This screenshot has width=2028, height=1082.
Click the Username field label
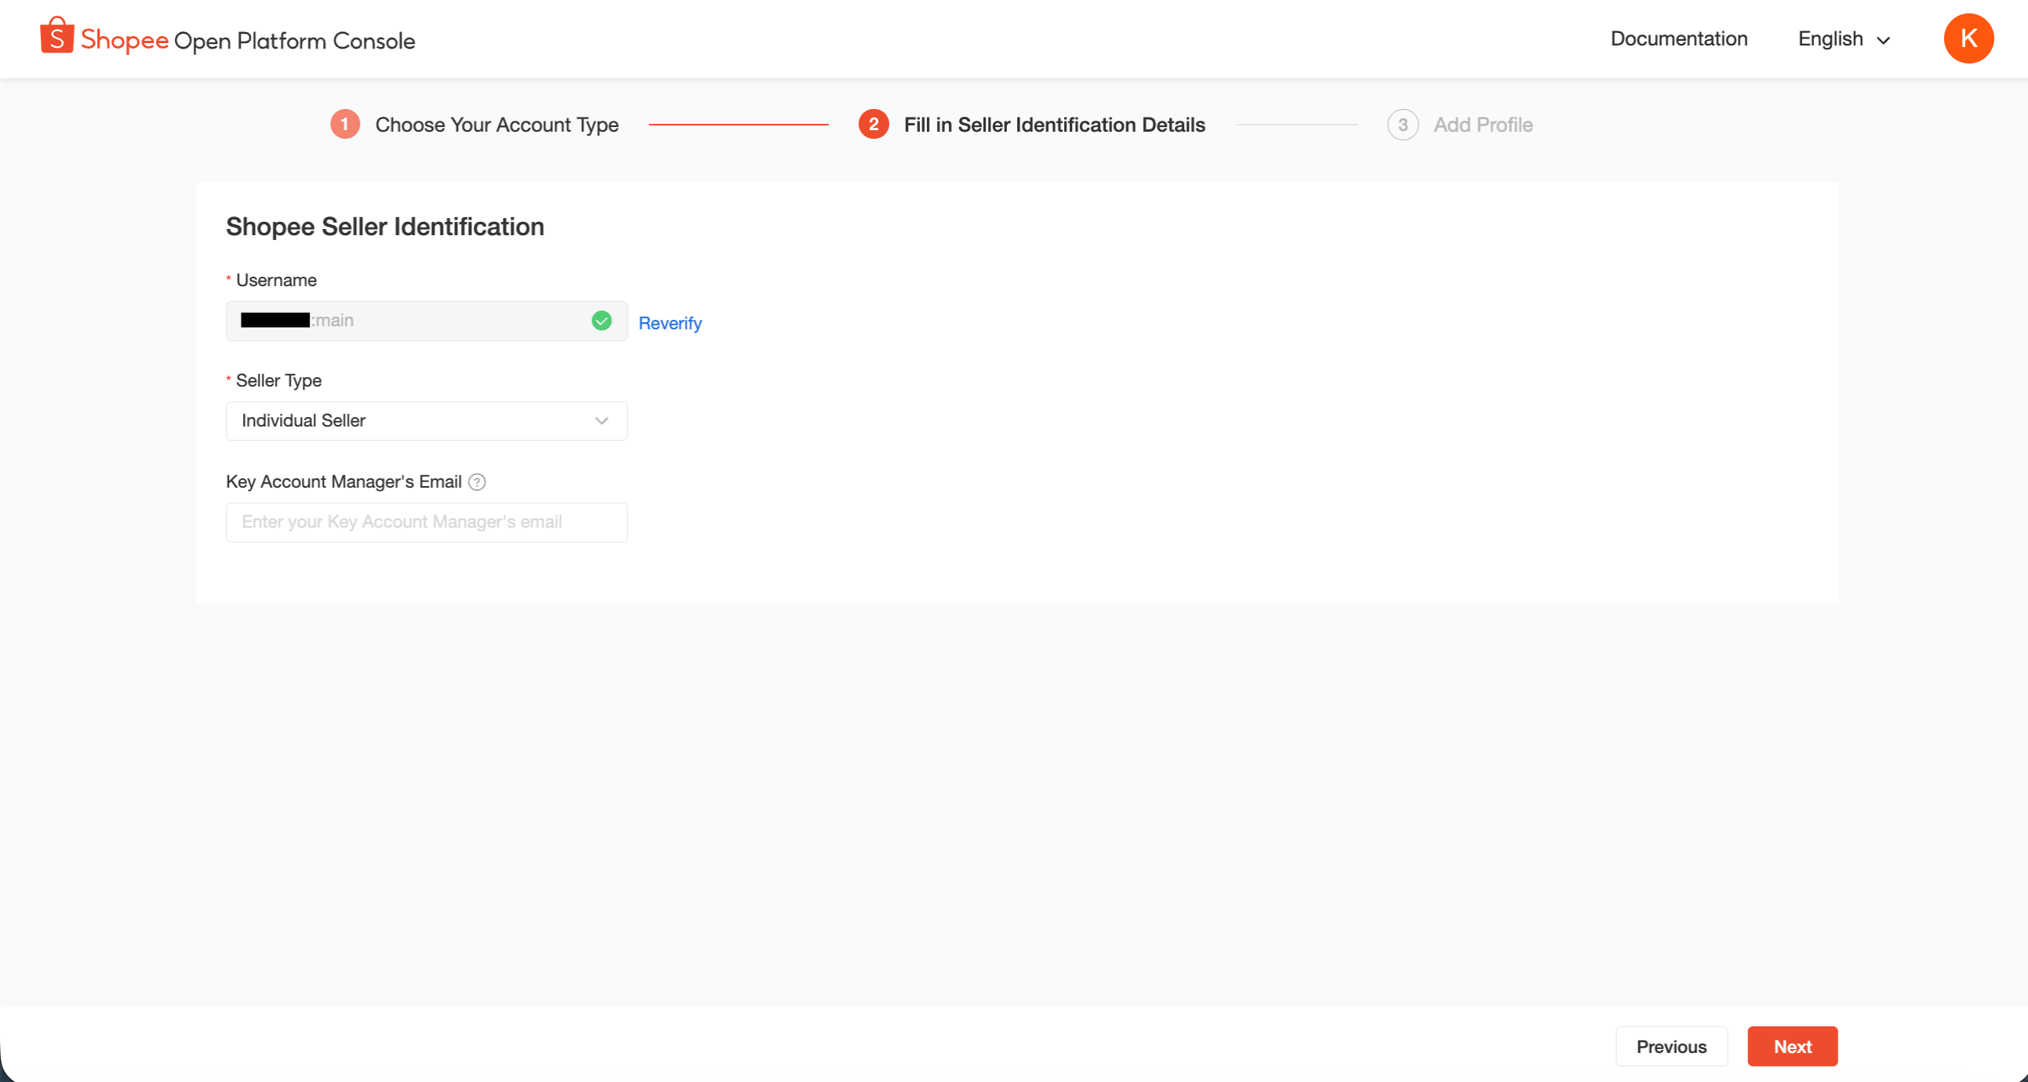(x=276, y=280)
